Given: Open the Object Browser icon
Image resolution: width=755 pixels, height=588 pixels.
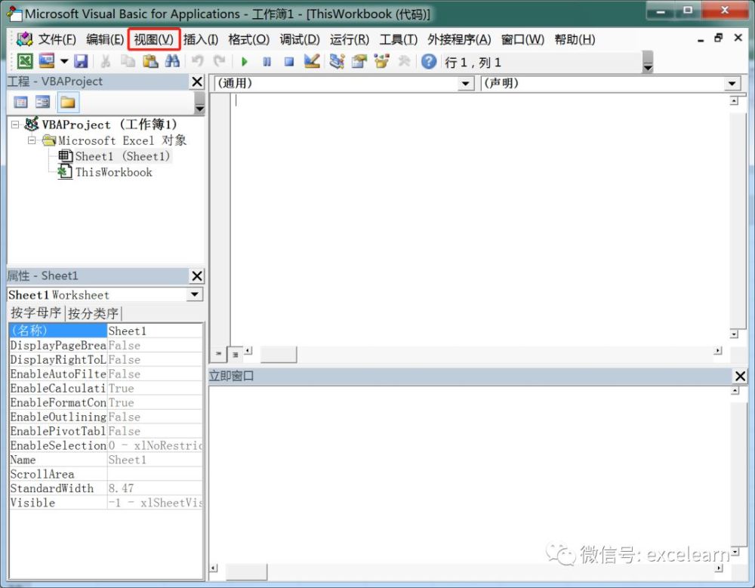Looking at the screenshot, I should 381,61.
